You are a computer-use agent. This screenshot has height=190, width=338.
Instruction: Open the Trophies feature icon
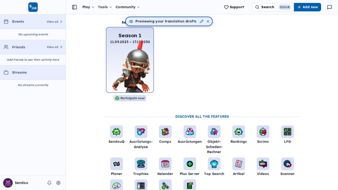[141, 164]
